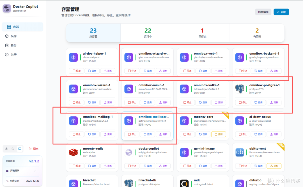Switch to dark theme moon icon

tap(13, 149)
